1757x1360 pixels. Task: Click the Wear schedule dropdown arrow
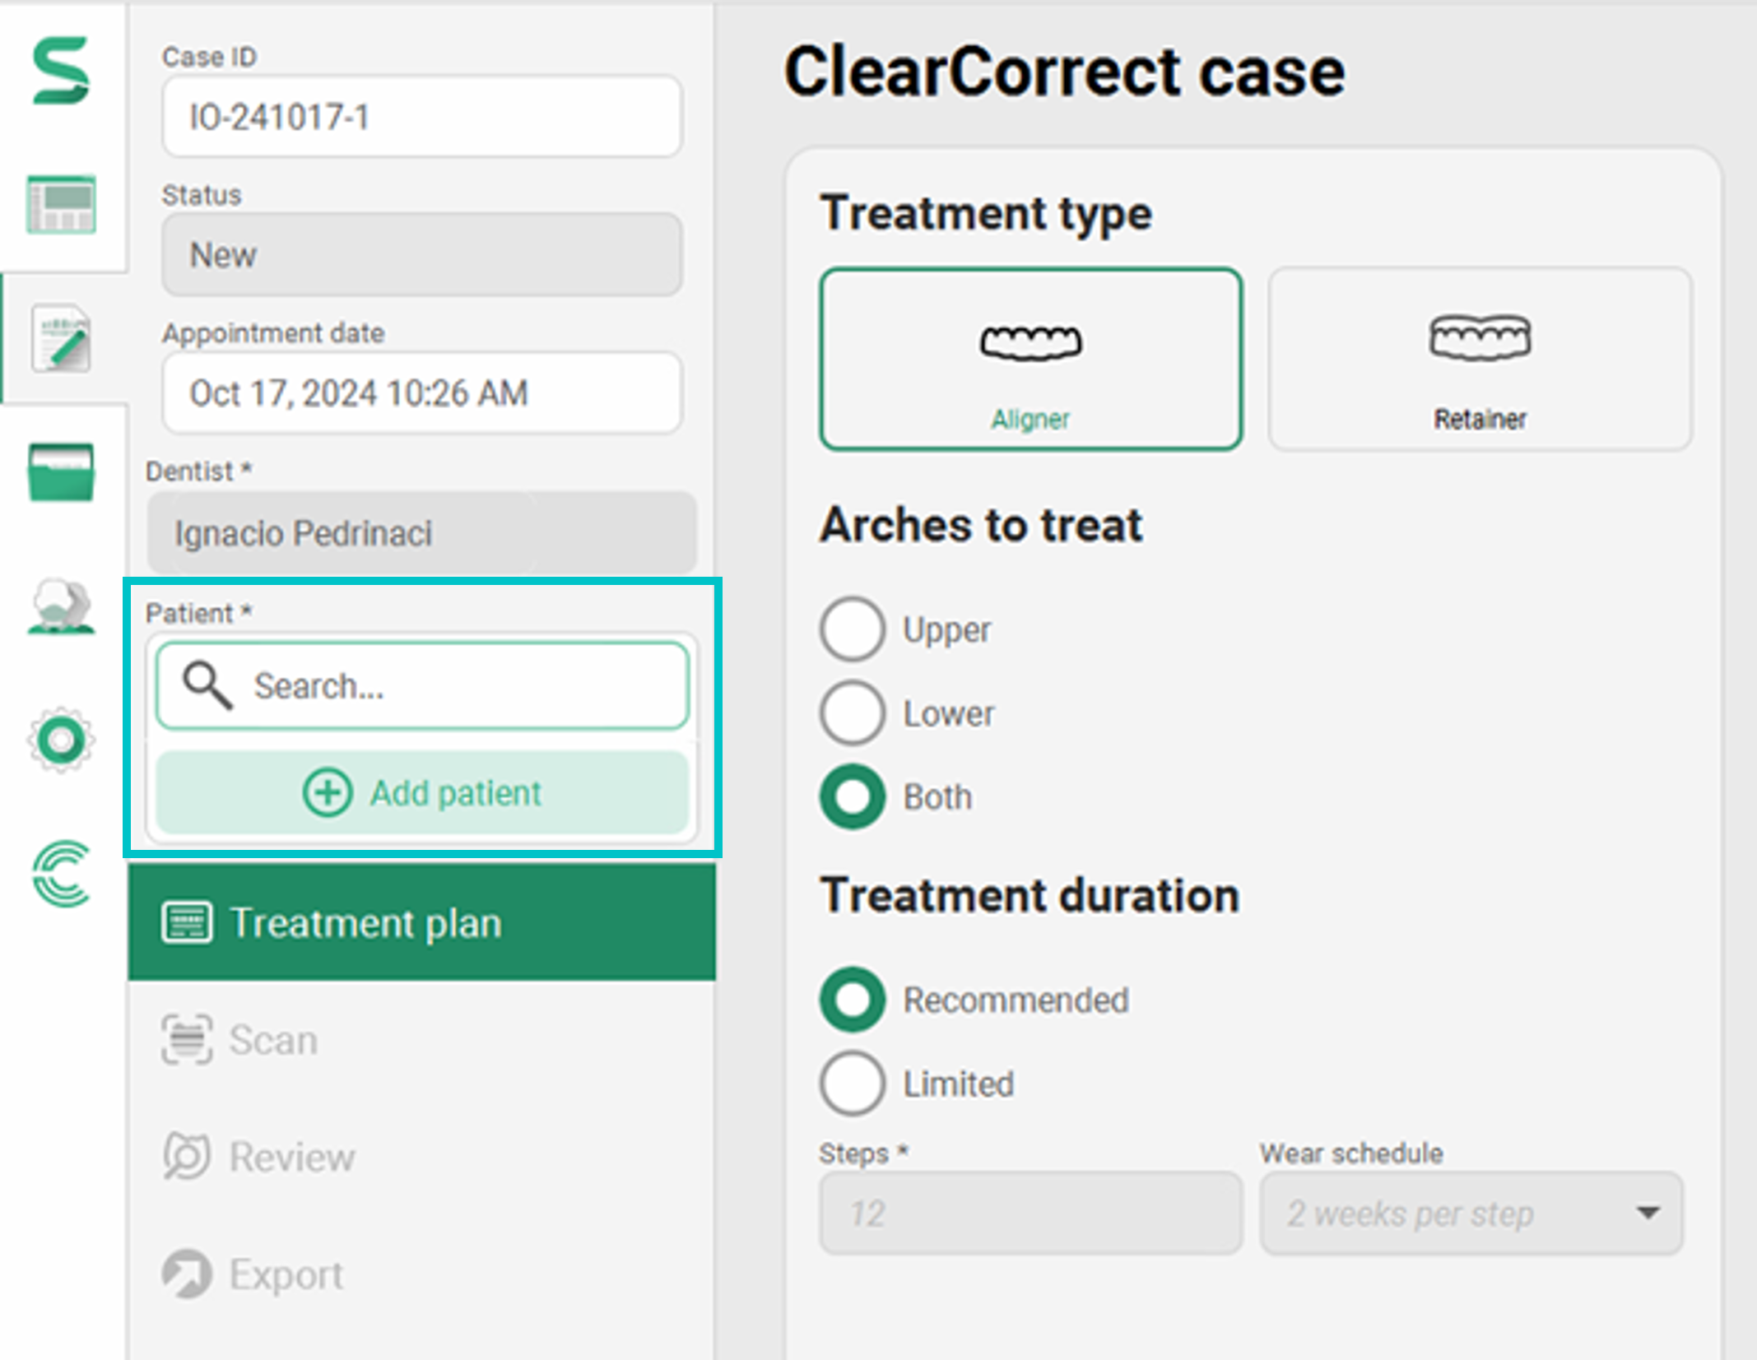(x=1648, y=1213)
